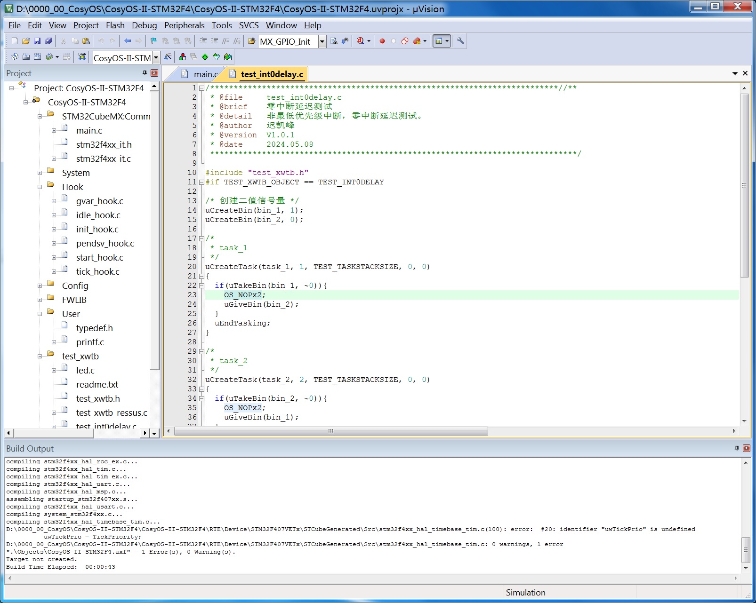Open the Configuration wrench icon
Screen dimensions: 756x603
pos(460,41)
